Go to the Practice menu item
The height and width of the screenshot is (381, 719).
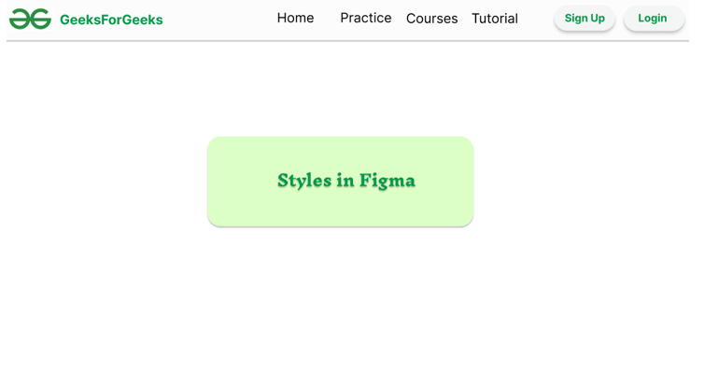[x=365, y=18]
